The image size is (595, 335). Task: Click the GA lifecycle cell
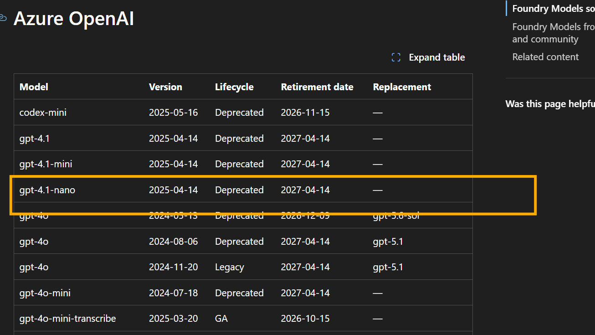[x=221, y=318]
